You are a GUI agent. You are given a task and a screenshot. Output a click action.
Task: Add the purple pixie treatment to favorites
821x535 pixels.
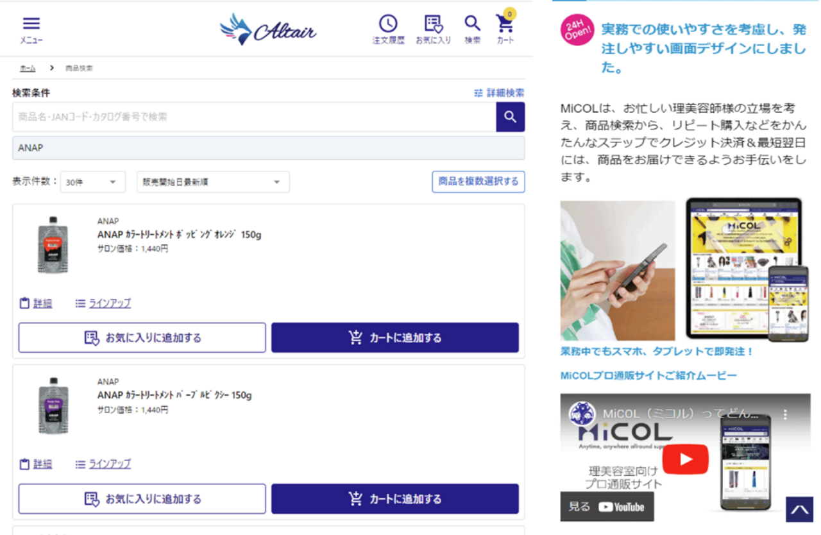[x=142, y=498]
